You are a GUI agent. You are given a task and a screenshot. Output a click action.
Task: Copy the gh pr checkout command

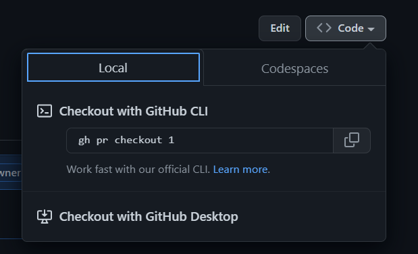(x=352, y=141)
